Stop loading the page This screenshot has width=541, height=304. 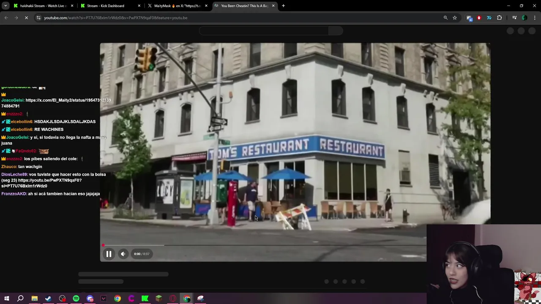click(26, 18)
